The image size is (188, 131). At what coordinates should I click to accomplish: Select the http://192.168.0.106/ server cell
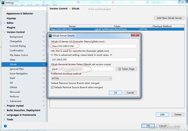coord(72,29)
